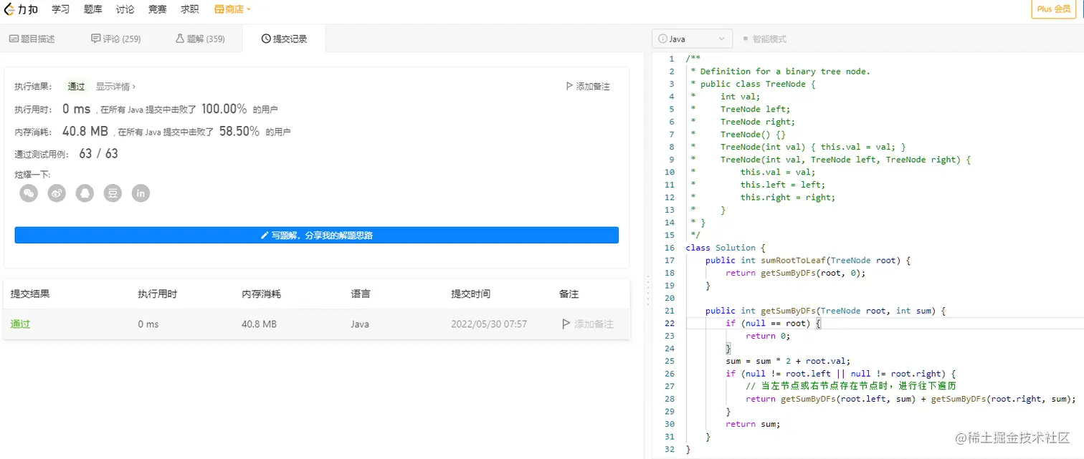
Task: Share result via WeChat icon
Action: 29,193
